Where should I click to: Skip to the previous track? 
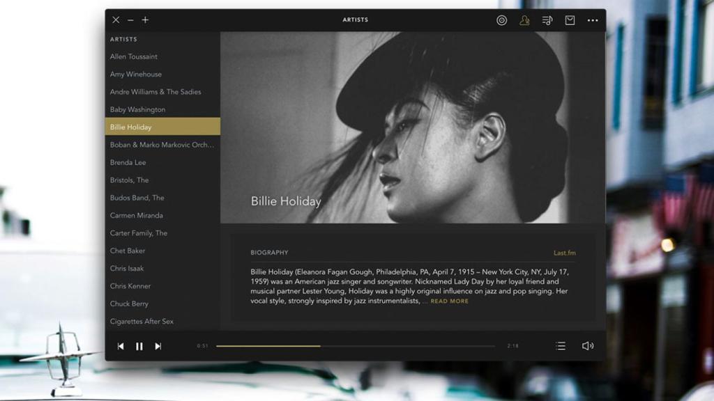point(121,346)
